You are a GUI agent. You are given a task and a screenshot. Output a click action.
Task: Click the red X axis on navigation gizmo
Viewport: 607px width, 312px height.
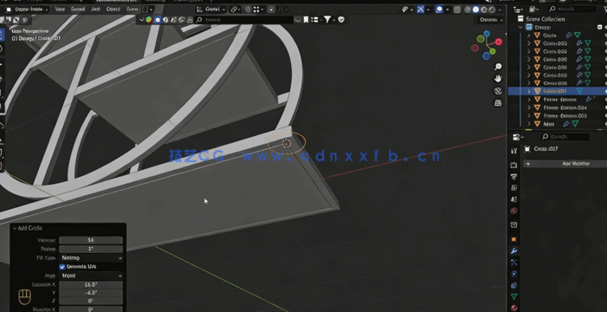[x=499, y=42]
